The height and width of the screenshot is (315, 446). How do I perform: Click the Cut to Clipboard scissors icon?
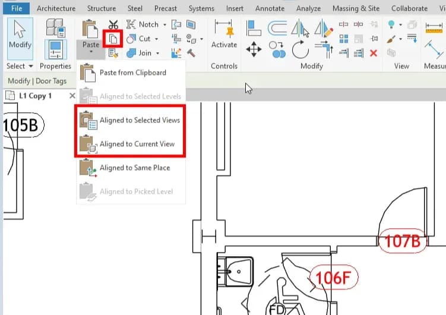(x=113, y=24)
